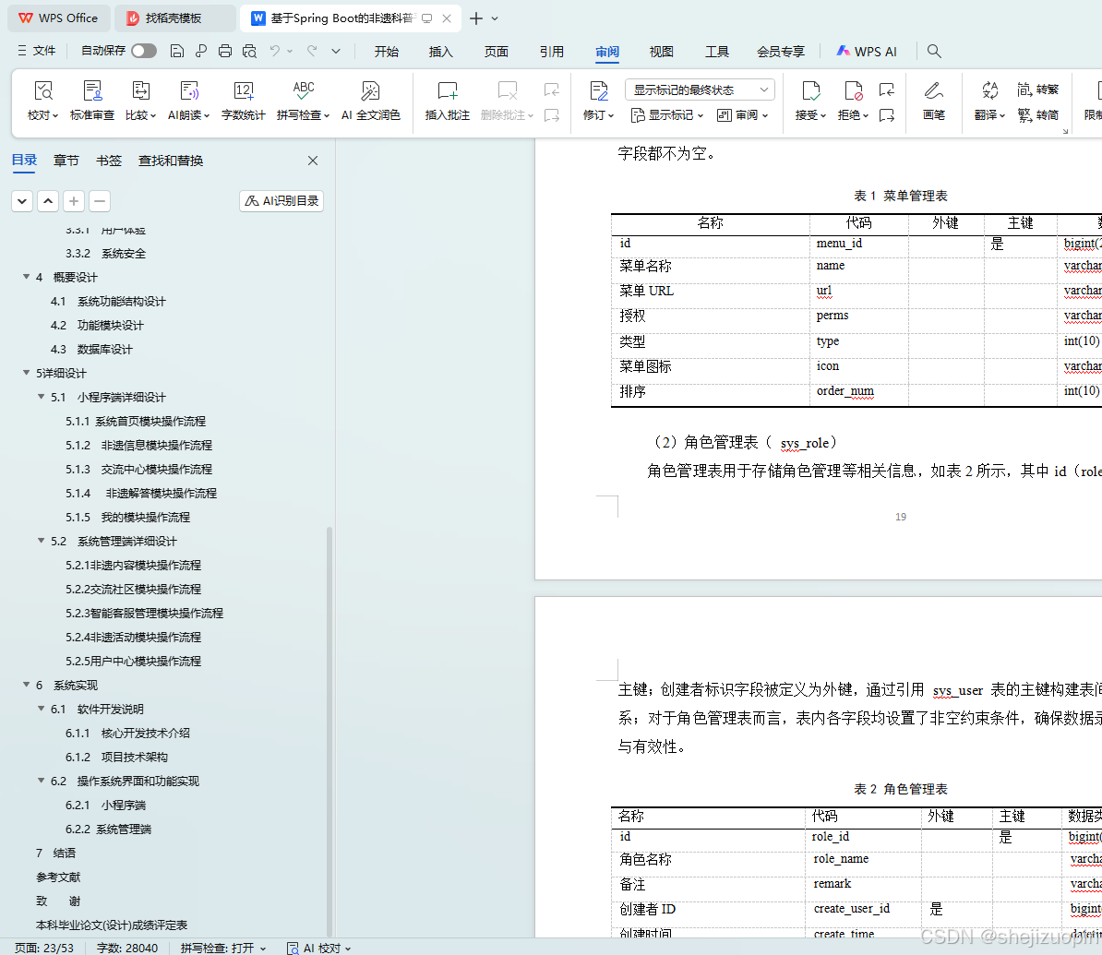Run 拼写检查 spell check
This screenshot has height=955, width=1102.
pyautogui.click(x=303, y=101)
